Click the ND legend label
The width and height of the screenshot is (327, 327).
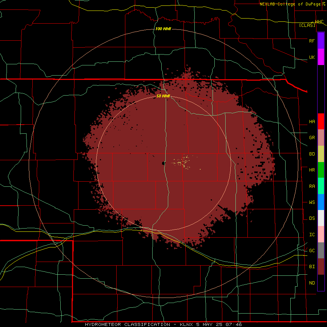(x=312, y=283)
